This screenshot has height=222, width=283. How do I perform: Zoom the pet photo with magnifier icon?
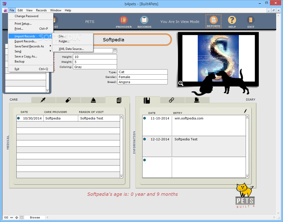tap(181, 83)
